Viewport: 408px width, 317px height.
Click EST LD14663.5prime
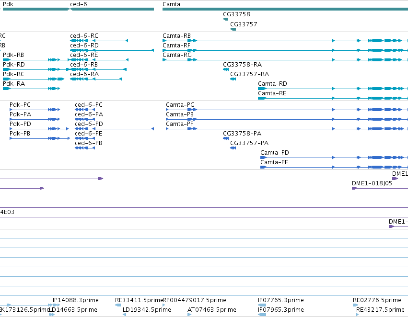point(51,315)
